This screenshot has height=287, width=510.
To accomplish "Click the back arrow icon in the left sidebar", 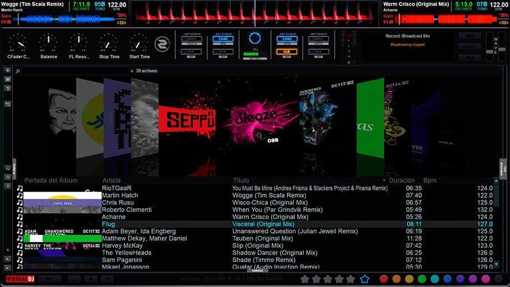I will 8,104.
